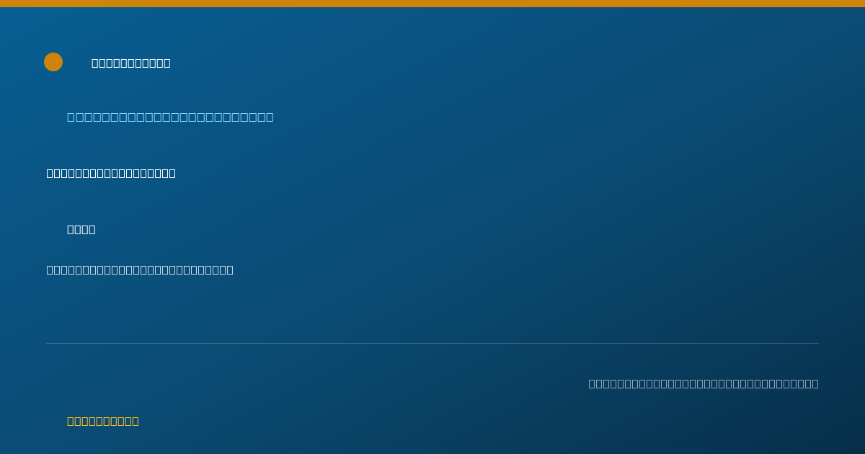Click the orange circle logo icon
Image resolution: width=865 pixels, height=454 pixels.
(53, 62)
